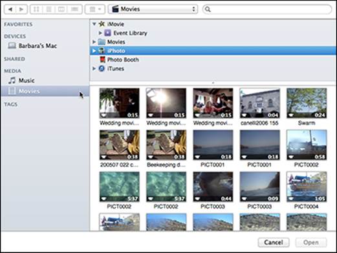Expand the iTunes disclosure triangle
Screen dimensions: 337x253
(94, 68)
